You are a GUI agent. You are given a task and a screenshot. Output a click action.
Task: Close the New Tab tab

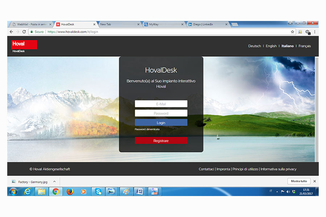(138, 24)
